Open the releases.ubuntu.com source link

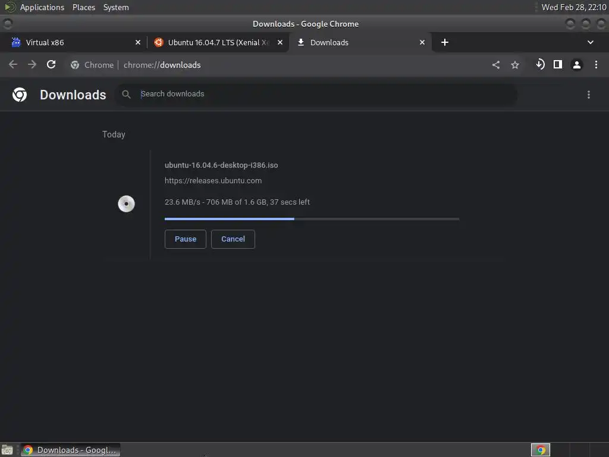pos(214,181)
